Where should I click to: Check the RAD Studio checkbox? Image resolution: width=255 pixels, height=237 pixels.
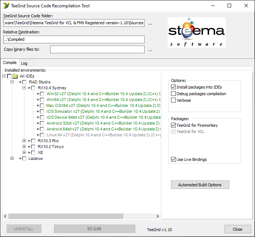click(24, 82)
